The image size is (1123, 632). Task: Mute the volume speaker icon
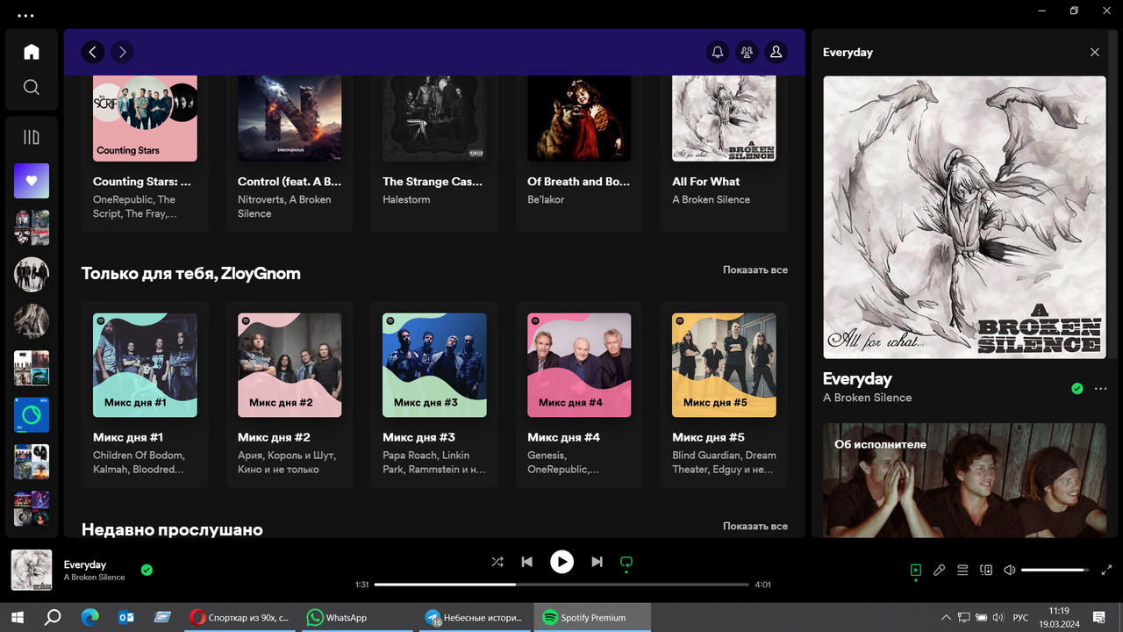[x=1010, y=570]
